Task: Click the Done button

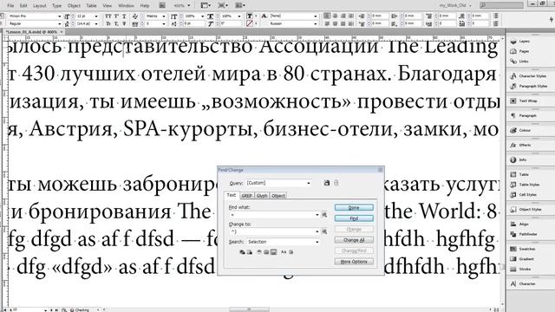Action: (x=354, y=208)
